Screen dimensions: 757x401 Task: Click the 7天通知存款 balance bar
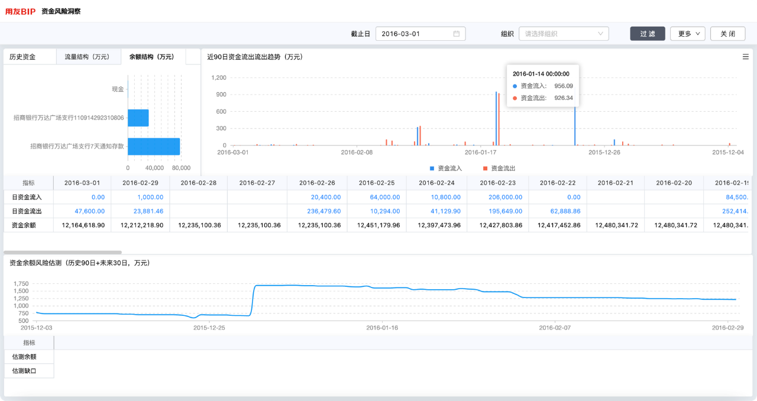(x=153, y=146)
